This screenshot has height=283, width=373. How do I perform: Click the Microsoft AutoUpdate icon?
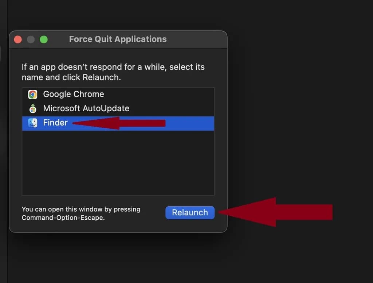33,108
